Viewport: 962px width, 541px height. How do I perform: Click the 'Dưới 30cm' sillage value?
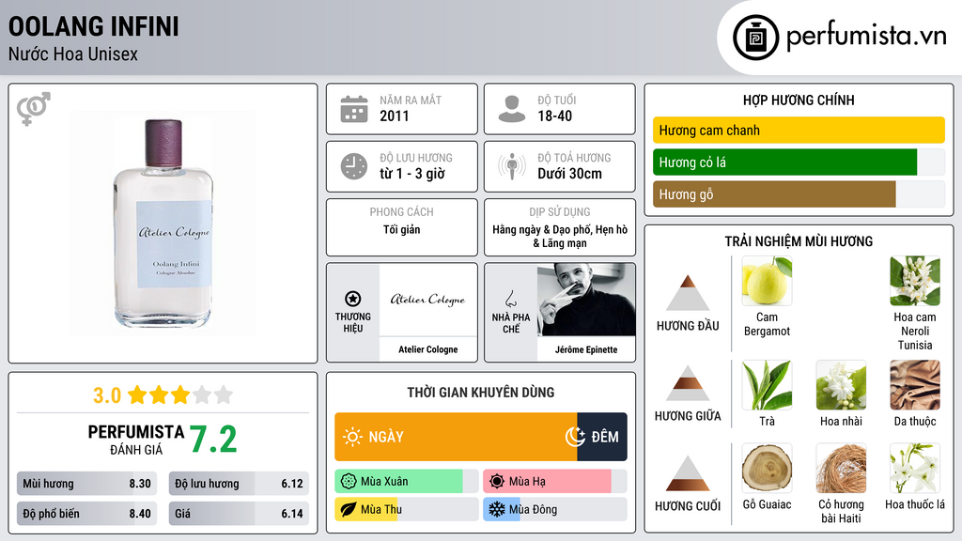click(570, 174)
